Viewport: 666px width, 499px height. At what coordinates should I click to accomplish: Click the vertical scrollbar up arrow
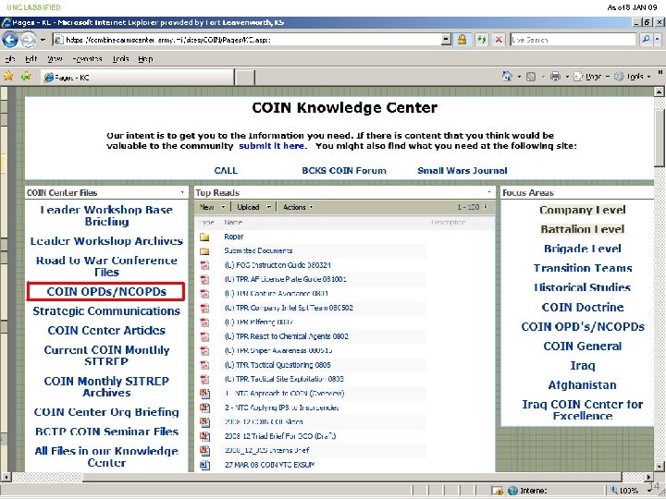[x=659, y=91]
